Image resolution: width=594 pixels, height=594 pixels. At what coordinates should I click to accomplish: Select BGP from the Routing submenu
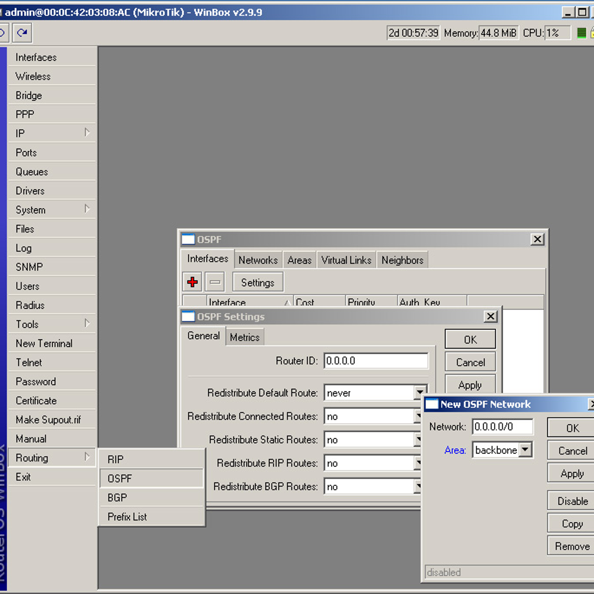click(151, 497)
